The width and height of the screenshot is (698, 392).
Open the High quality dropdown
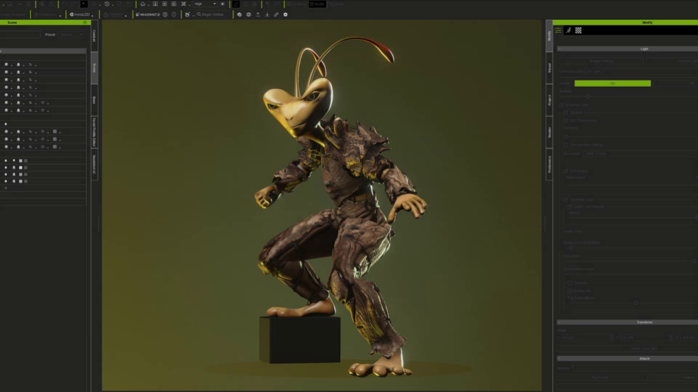[205, 4]
